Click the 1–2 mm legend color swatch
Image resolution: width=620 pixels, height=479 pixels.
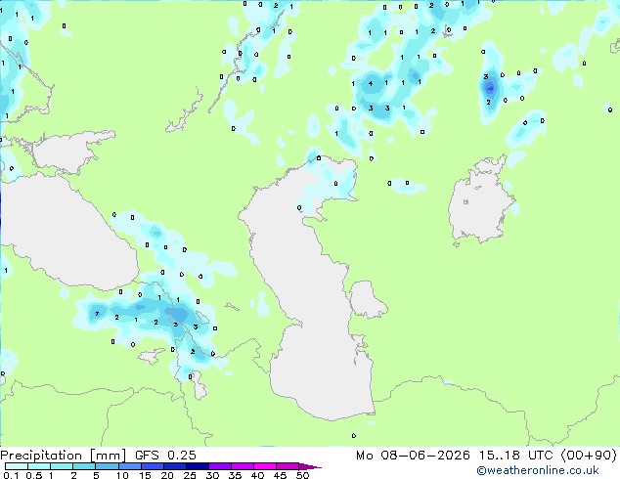click(x=62, y=466)
